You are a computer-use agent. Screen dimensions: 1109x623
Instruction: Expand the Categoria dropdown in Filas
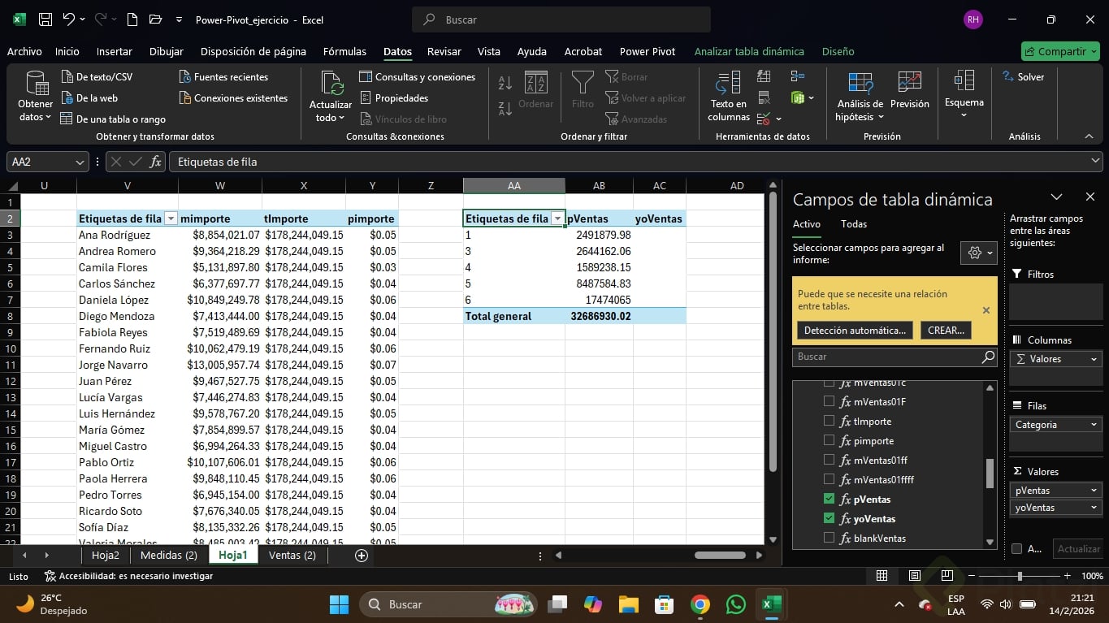1094,425
